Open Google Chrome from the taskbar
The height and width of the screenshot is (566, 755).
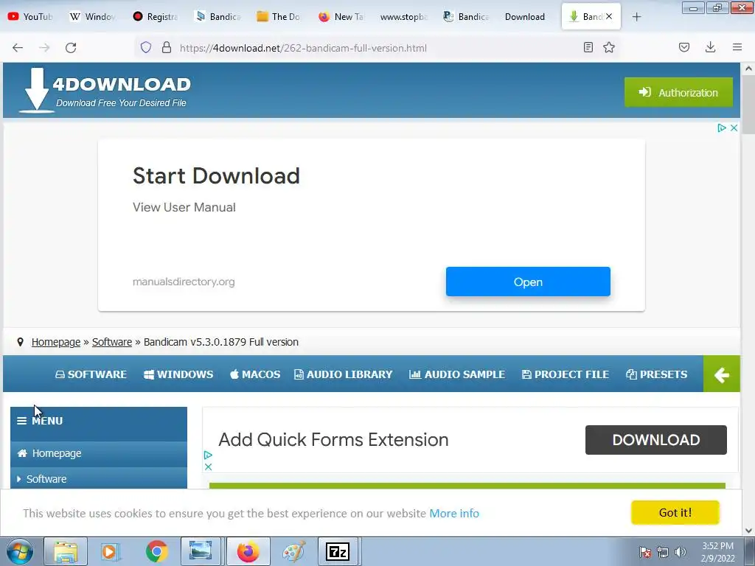pyautogui.click(x=156, y=551)
